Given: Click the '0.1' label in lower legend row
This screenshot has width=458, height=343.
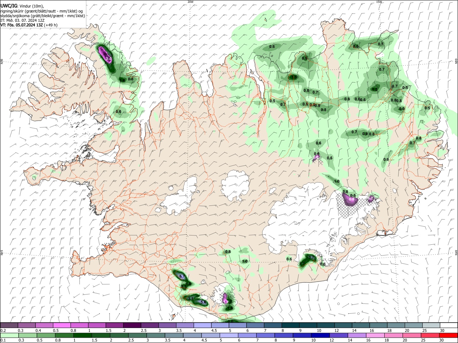Looking at the screenshot, I should coord(3,340).
